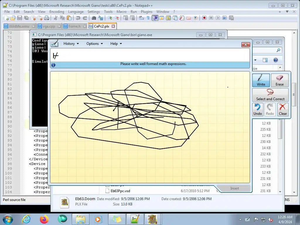Open the Language menu in Notepad++
Viewport: 300px width, 225px height.
point(76,12)
